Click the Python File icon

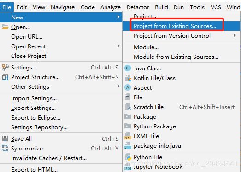point(128,157)
